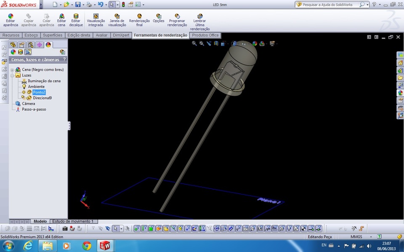
Task: Select Zoom to fit in heads-up toolbar
Action: coord(194,44)
